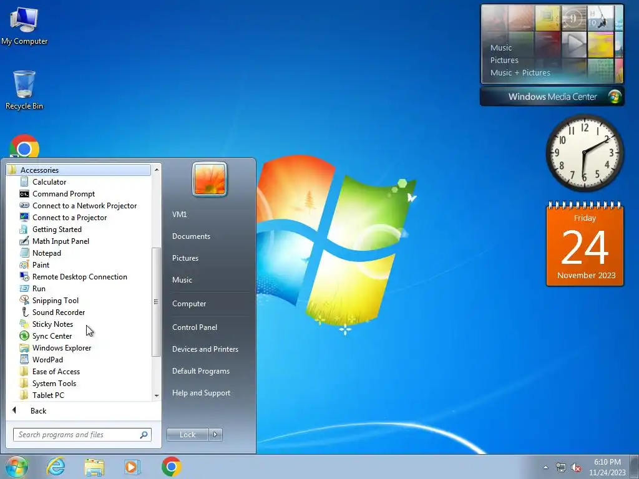Open Google Chrome from taskbar
This screenshot has width=639, height=479.
[x=172, y=467]
